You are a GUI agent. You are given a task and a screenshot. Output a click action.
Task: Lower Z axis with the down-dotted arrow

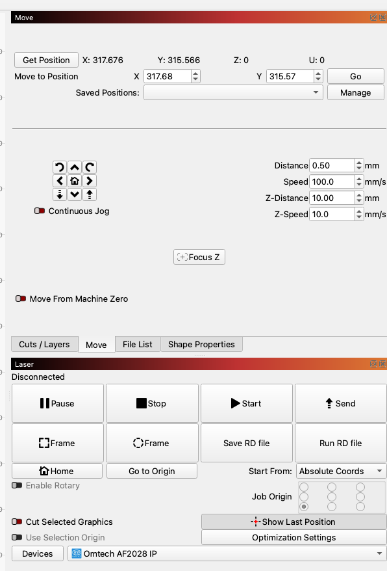tap(60, 194)
